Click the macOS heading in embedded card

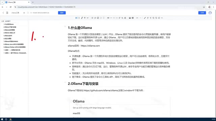coord(77,113)
